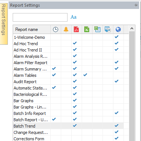Toggle web checkmark for Corrections Form

click(x=116, y=138)
